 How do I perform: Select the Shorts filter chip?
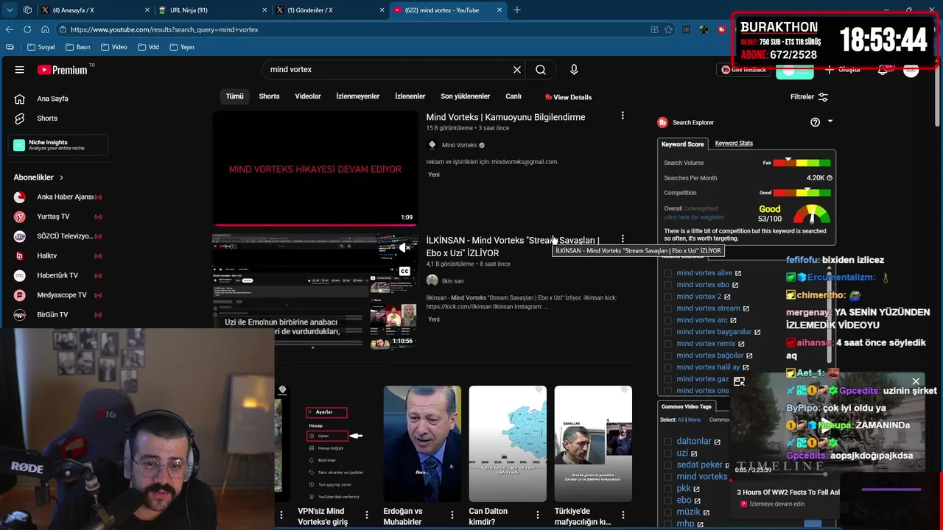pyautogui.click(x=269, y=96)
